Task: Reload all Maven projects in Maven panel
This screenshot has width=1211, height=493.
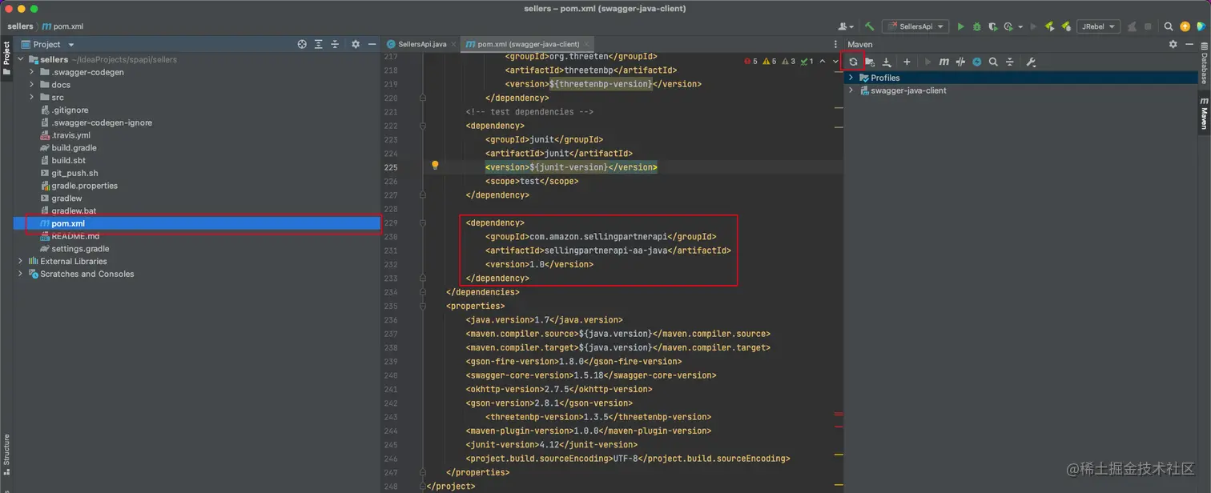Action: (853, 62)
